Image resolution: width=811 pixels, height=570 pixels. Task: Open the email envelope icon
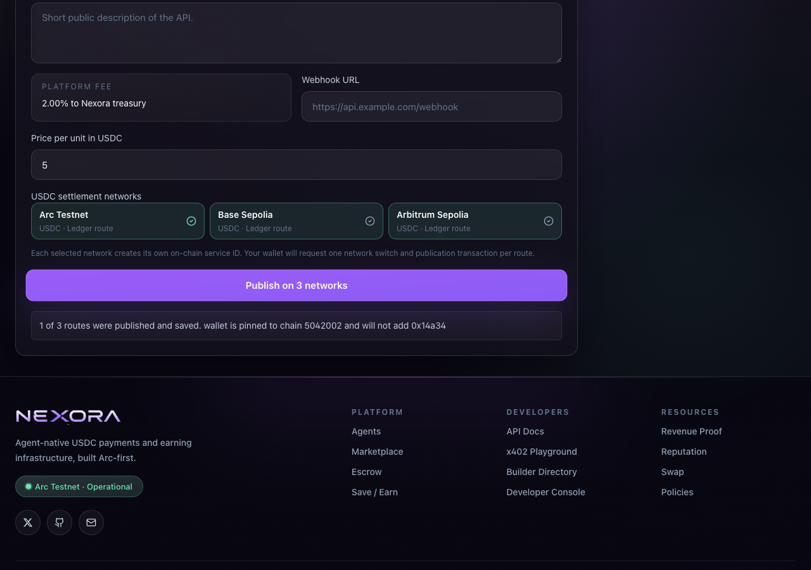91,522
